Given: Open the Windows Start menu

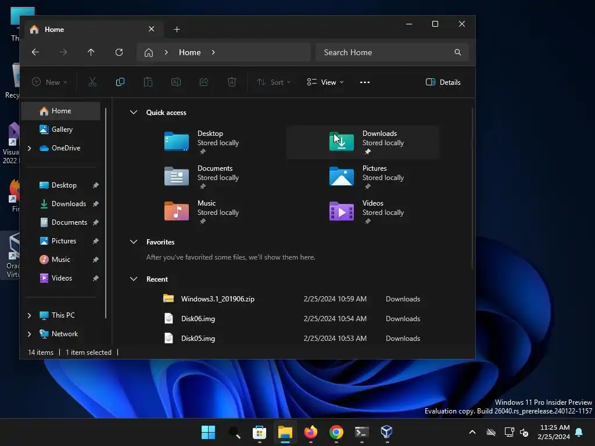Looking at the screenshot, I should pyautogui.click(x=209, y=432).
